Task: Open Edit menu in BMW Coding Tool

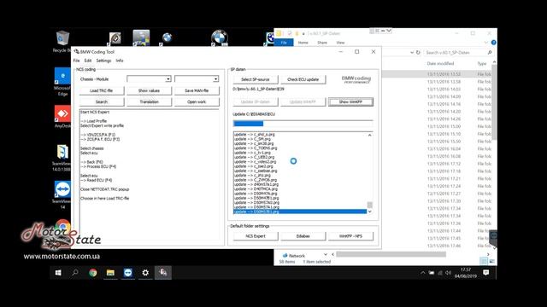Action: (88, 61)
